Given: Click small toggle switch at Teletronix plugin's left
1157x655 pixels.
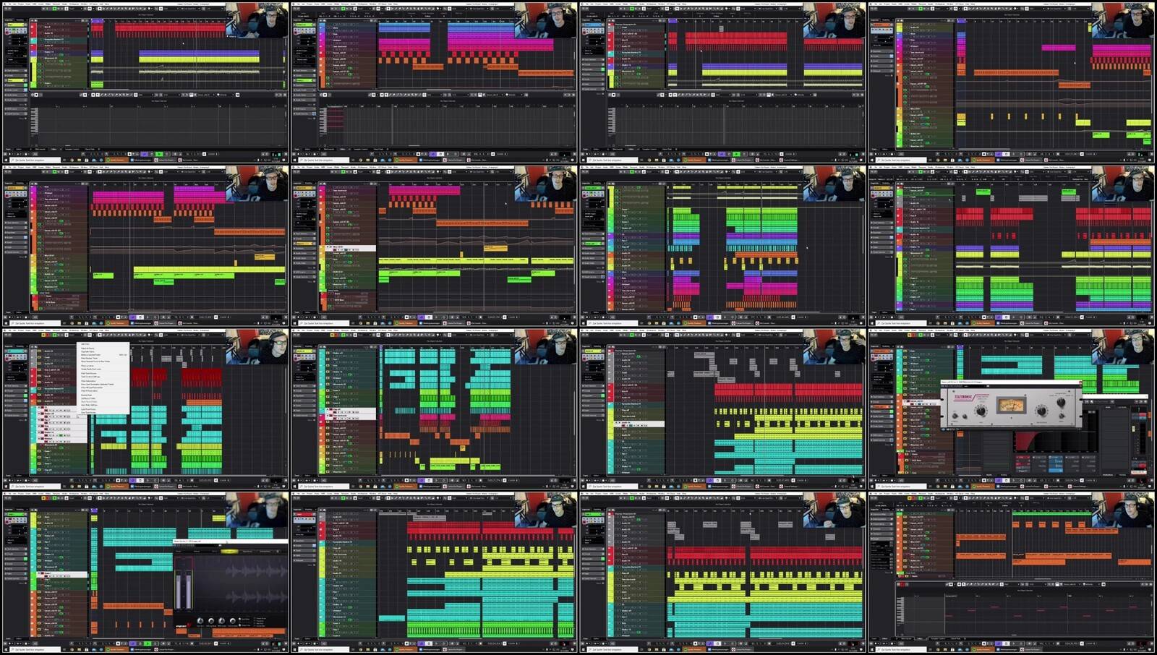Looking at the screenshot, I should pos(955,416).
